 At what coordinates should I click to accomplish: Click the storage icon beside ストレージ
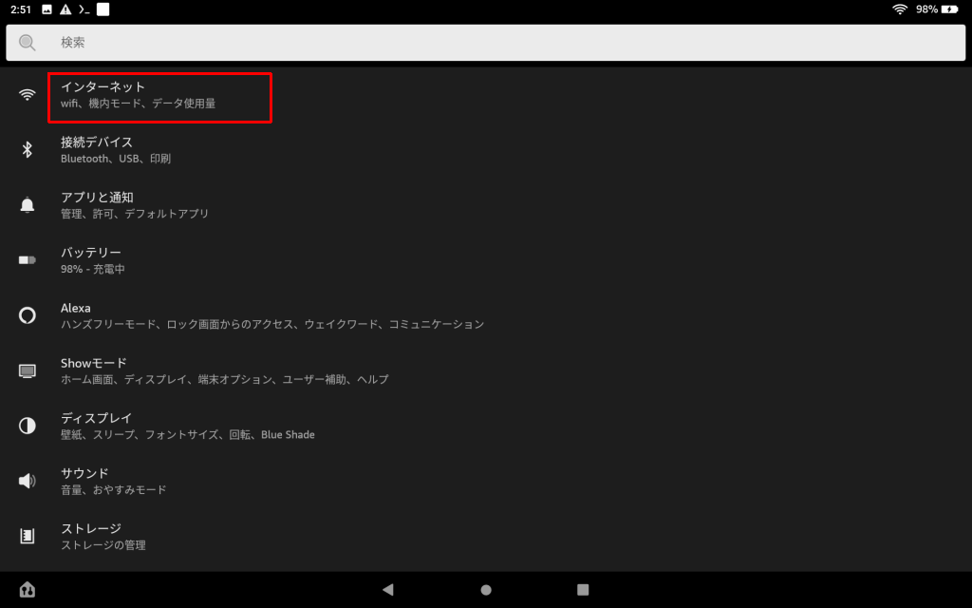click(x=27, y=536)
